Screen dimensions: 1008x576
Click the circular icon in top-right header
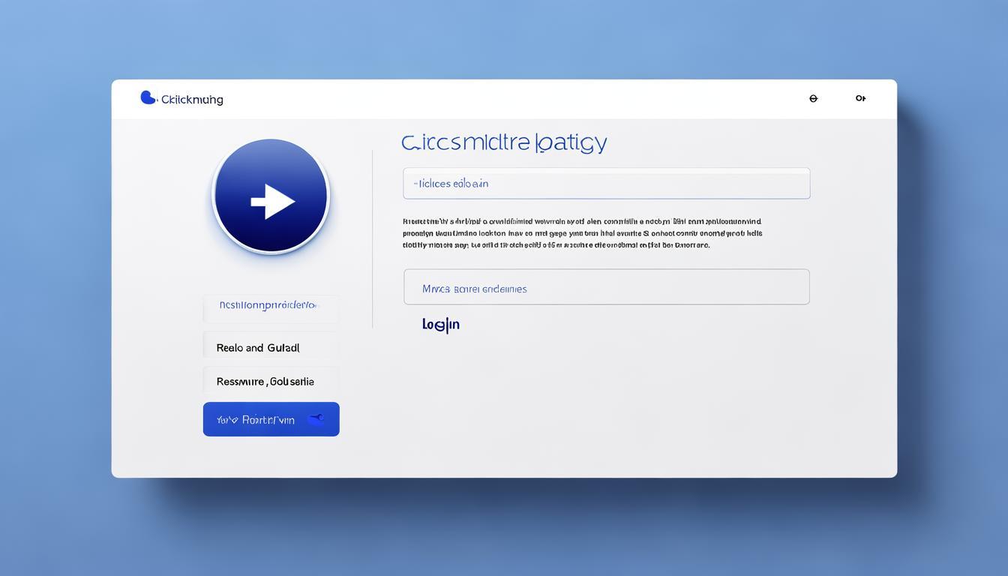(x=813, y=98)
